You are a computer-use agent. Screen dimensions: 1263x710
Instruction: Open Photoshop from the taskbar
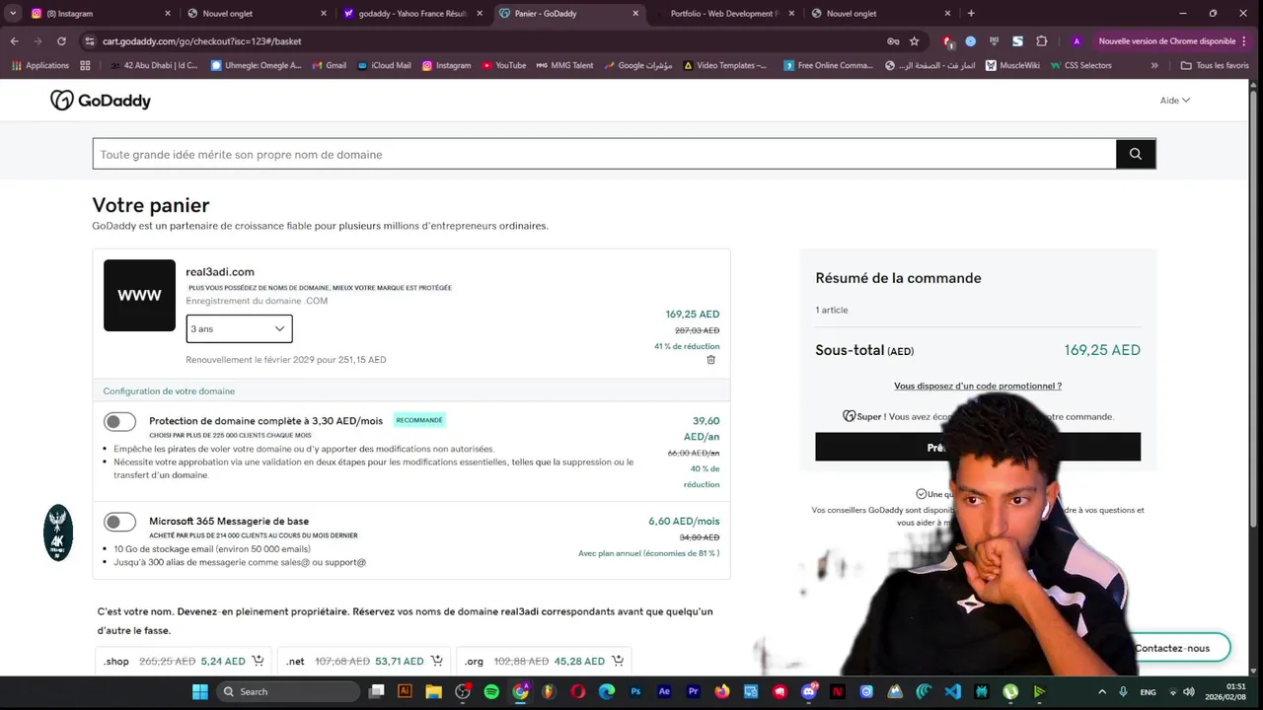(635, 692)
